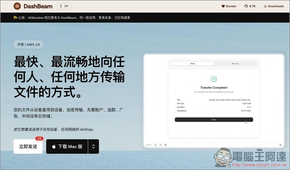Open the Downloads link in header

[274, 6]
